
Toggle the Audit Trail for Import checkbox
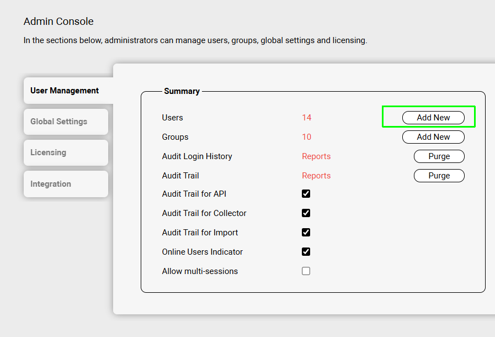pyautogui.click(x=306, y=233)
